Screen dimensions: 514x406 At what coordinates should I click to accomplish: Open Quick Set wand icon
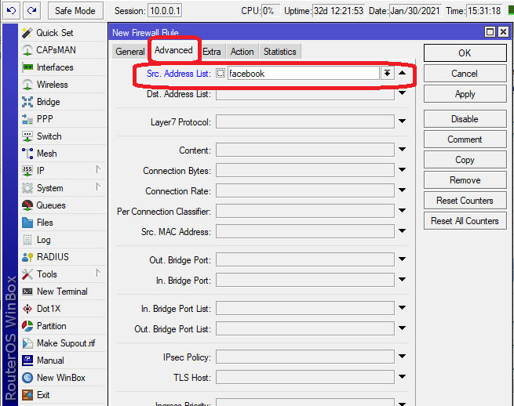click(27, 33)
